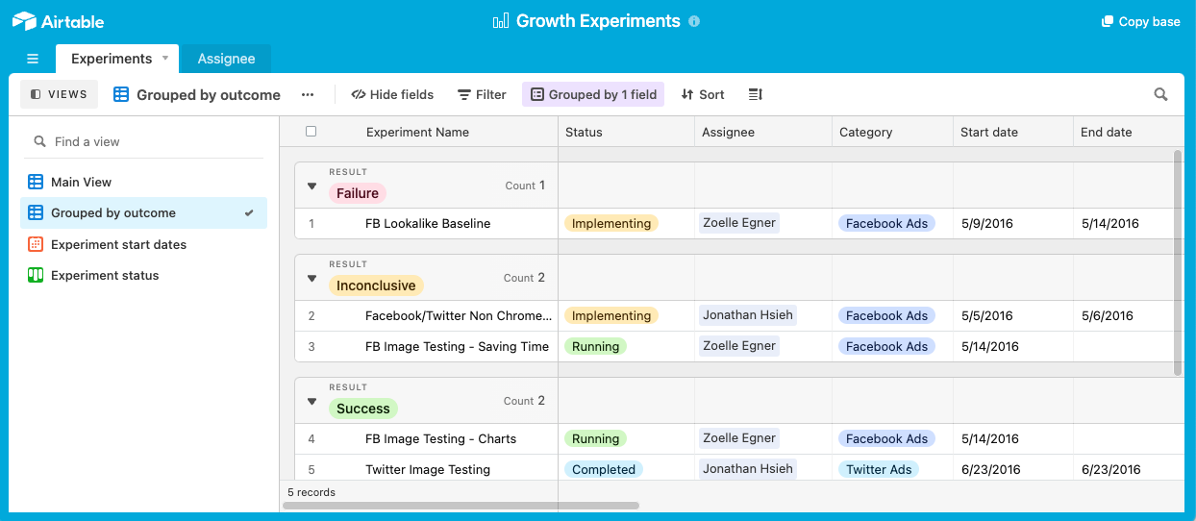
Task: Switch to the Assignee table tab
Action: tap(227, 59)
